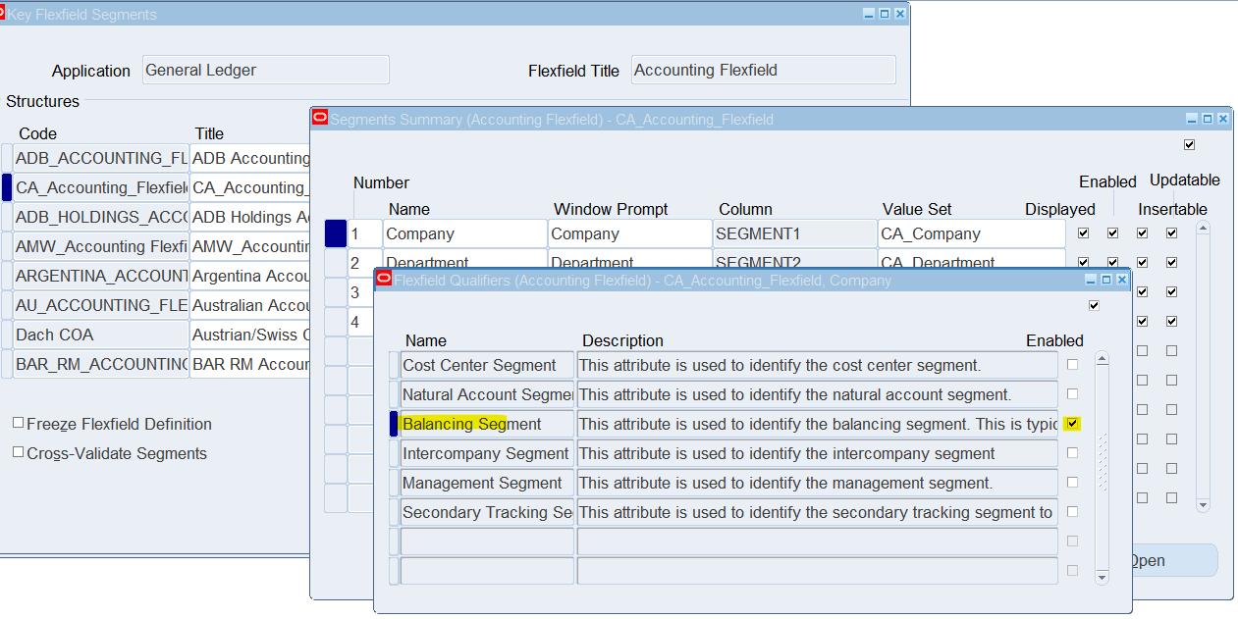Screen dimensions: 1238x619
Task: Click Flexfield Qualifiers scrollbar thumb
Action: pyautogui.click(x=1102, y=461)
